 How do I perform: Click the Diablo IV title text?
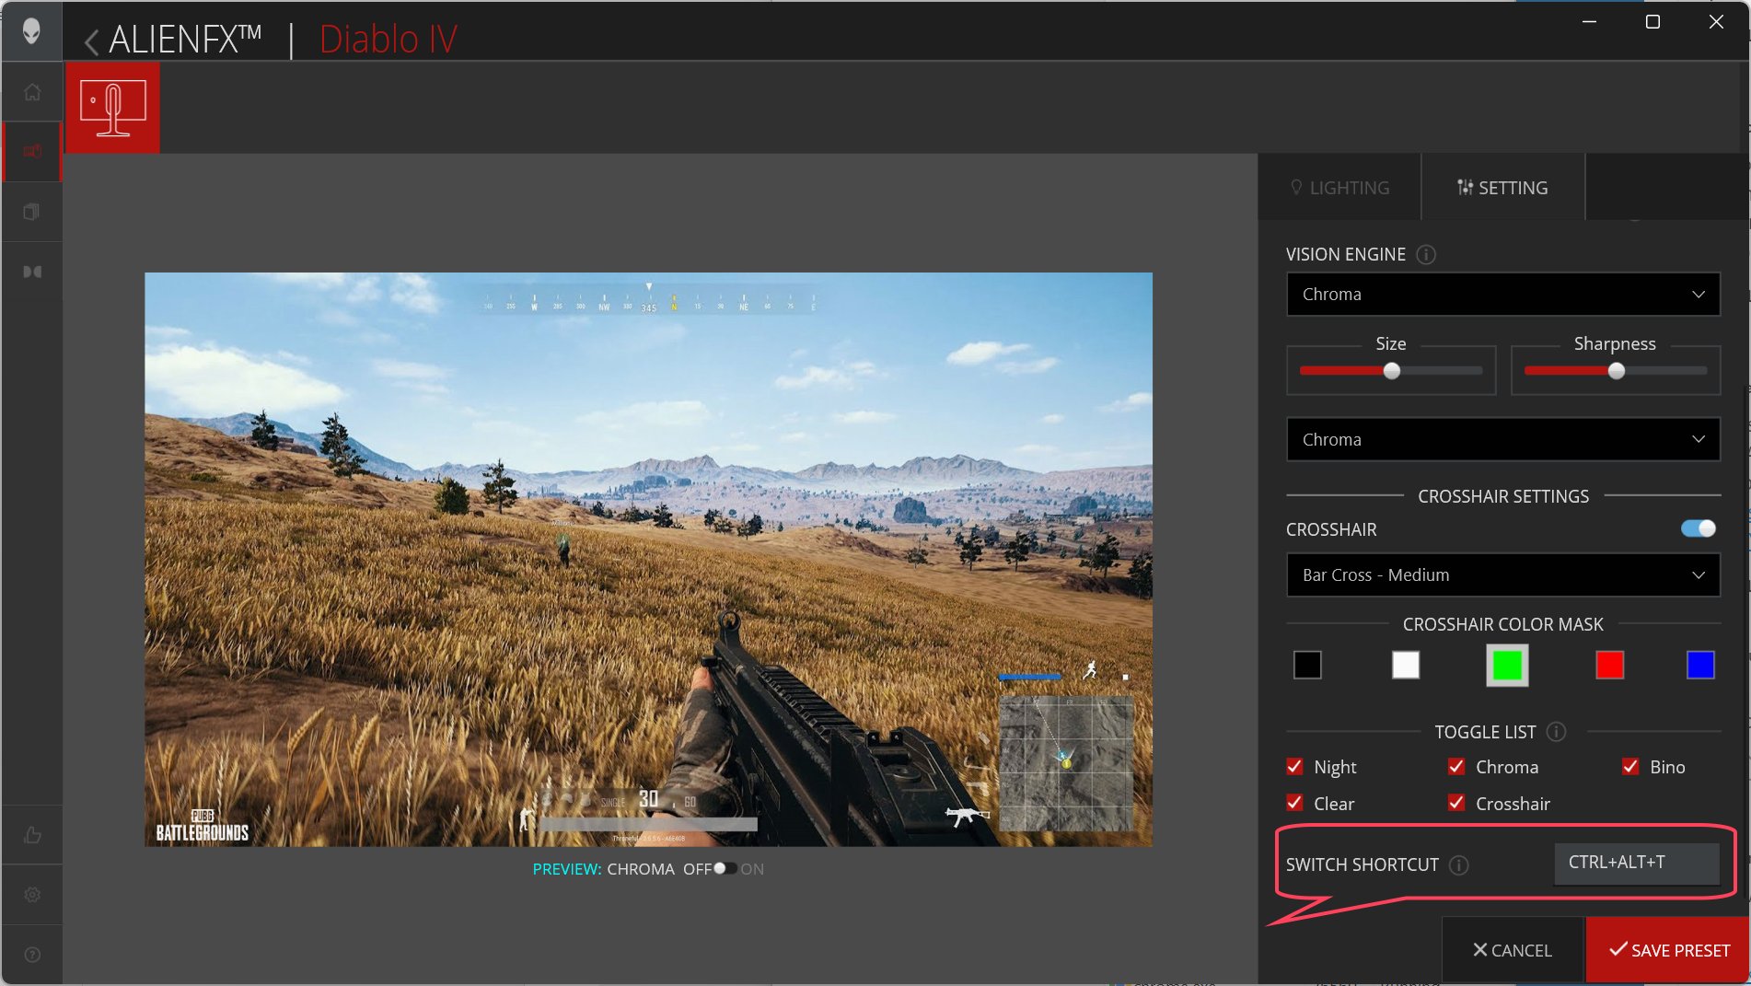tap(388, 40)
